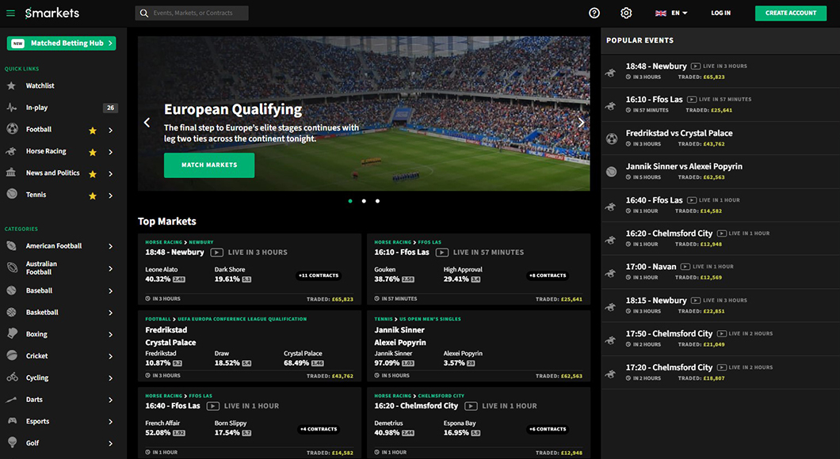The width and height of the screenshot is (840, 459).
Task: Click the Match Markets button
Action: click(209, 165)
